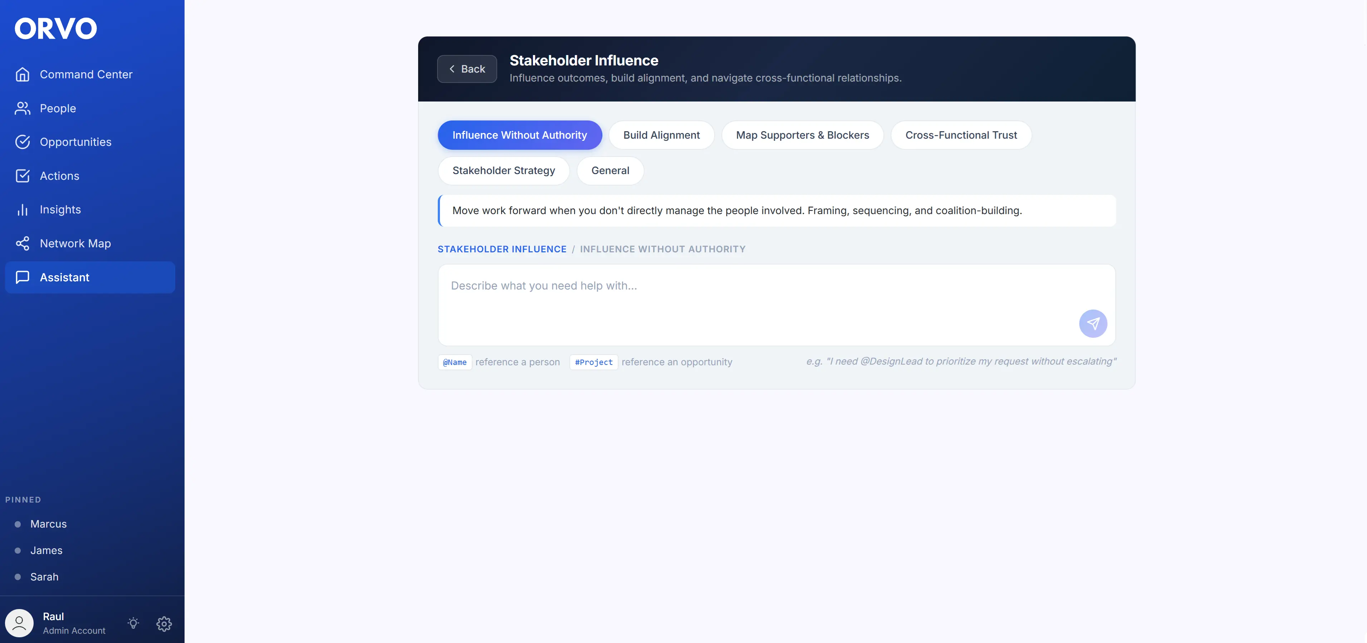Image resolution: width=1367 pixels, height=643 pixels.
Task: Click Raul's profile avatar
Action: click(20, 623)
